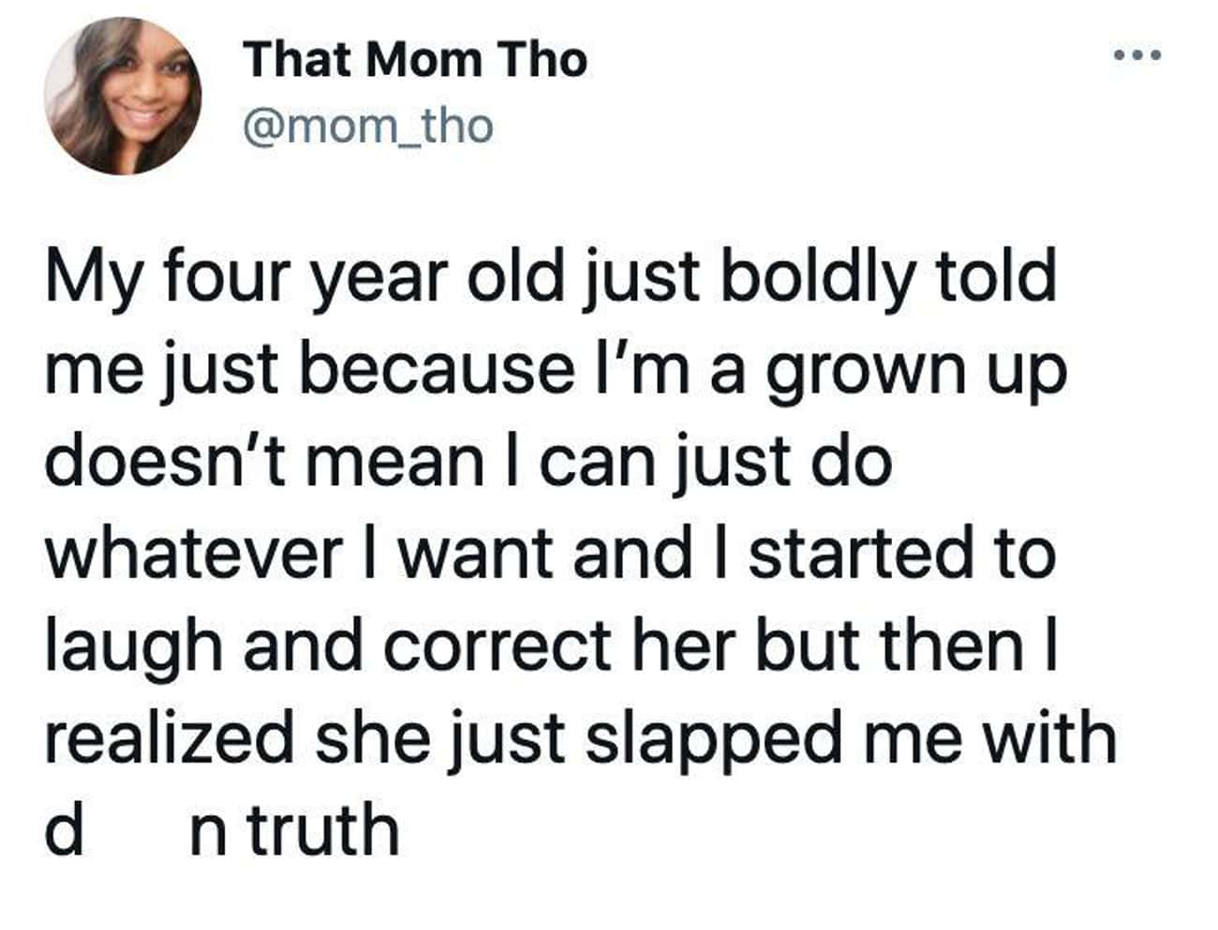Click the That Mom Tho profile picture
The height and width of the screenshot is (930, 1218).
123,96
